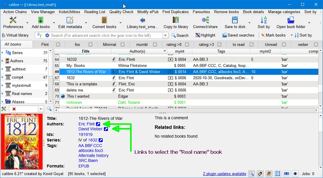This screenshot has height=178, width=323.
Task: Expand the authtext tree node
Action: pos(2,69)
